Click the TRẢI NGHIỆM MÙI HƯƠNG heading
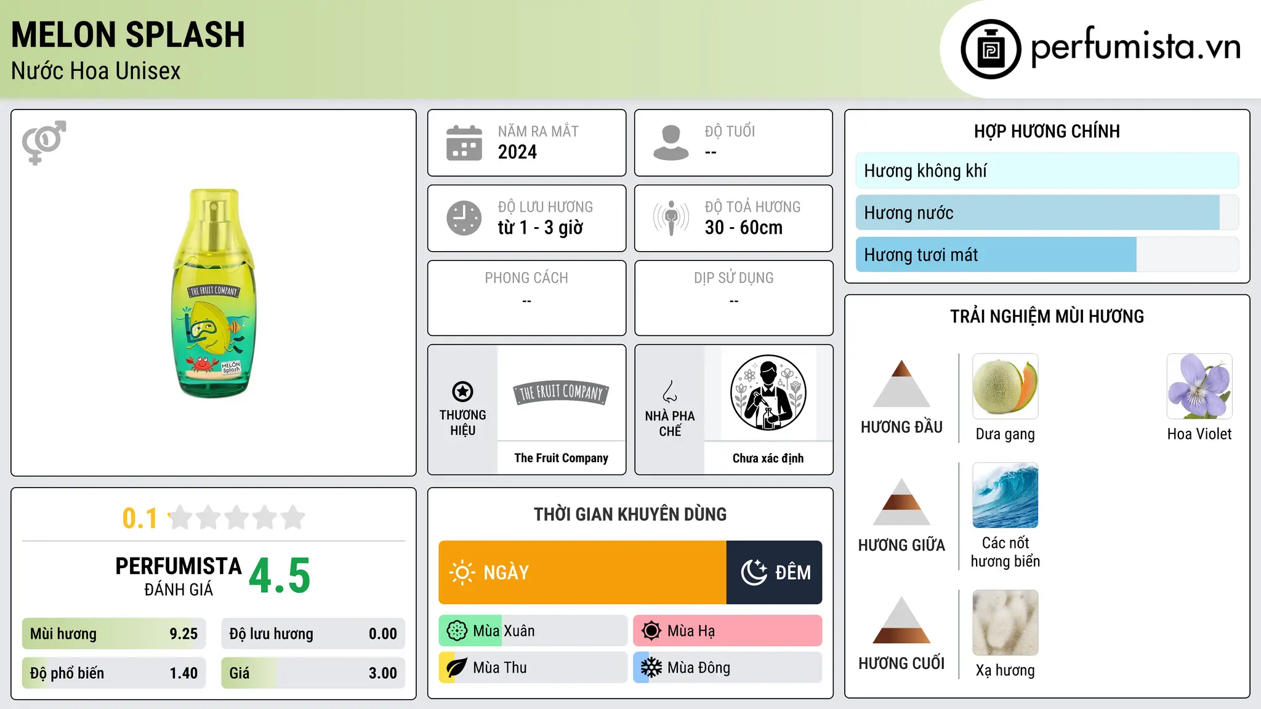This screenshot has height=709, width=1261. [x=1047, y=316]
